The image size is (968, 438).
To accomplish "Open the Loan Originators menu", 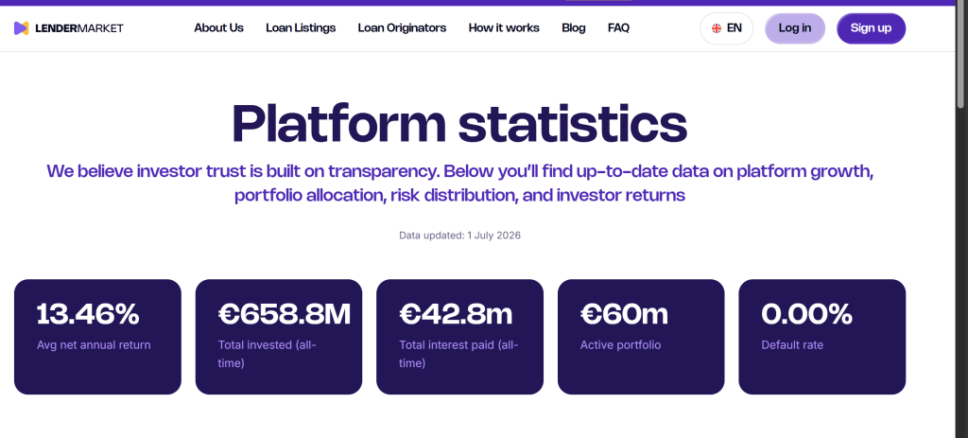I will (402, 27).
